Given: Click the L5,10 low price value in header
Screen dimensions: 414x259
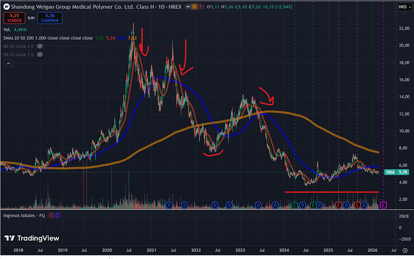Looking at the screenshot, I should 241,7.
